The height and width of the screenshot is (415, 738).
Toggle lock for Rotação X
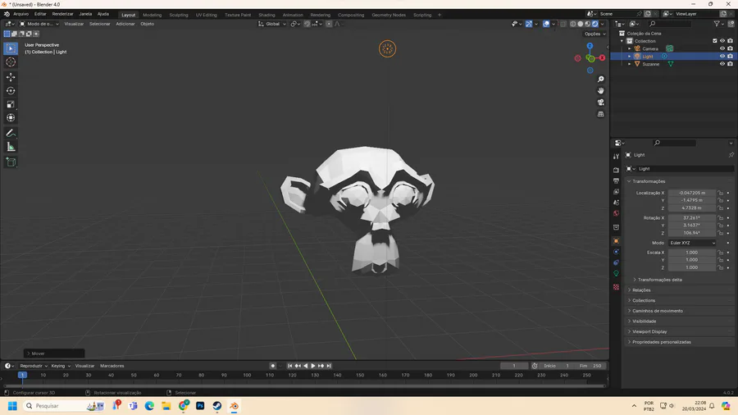pyautogui.click(x=720, y=218)
